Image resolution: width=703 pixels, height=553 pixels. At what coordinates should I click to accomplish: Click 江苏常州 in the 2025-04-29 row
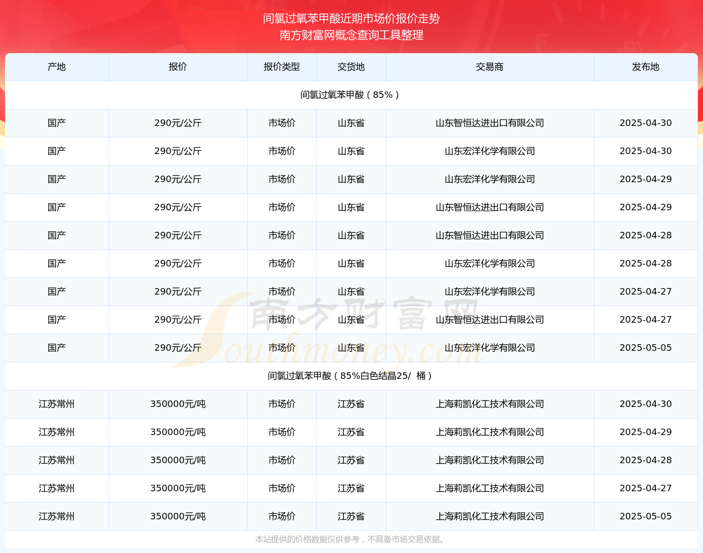(57, 432)
